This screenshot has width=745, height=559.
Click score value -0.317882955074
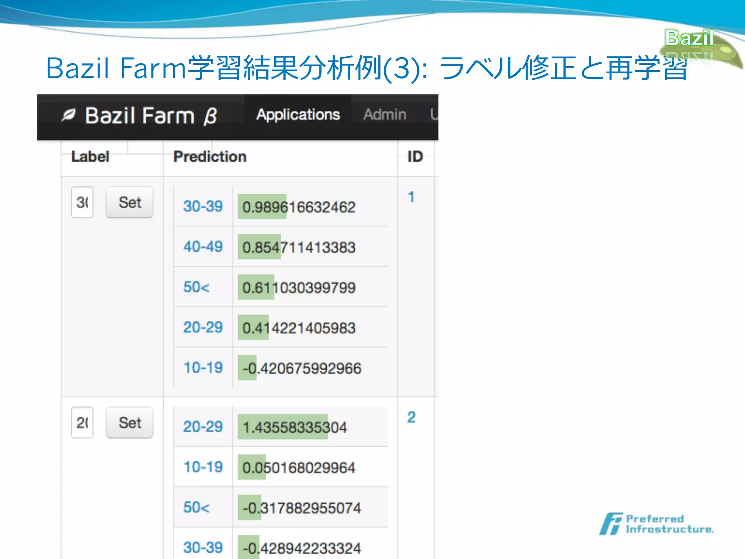click(x=302, y=508)
